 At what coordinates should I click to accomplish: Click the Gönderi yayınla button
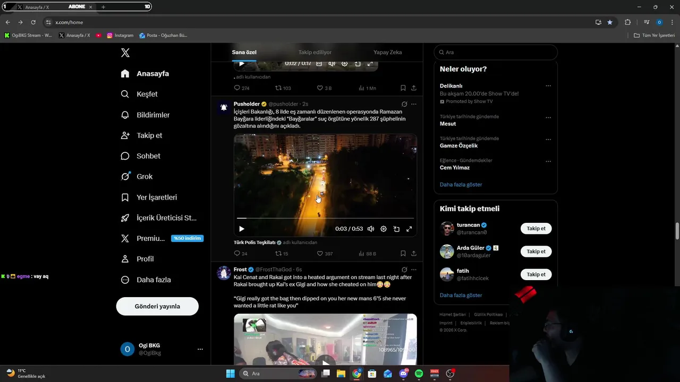tap(157, 306)
